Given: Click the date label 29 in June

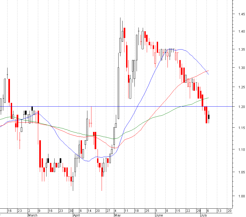Looking at the screenshot, I should [199, 211].
